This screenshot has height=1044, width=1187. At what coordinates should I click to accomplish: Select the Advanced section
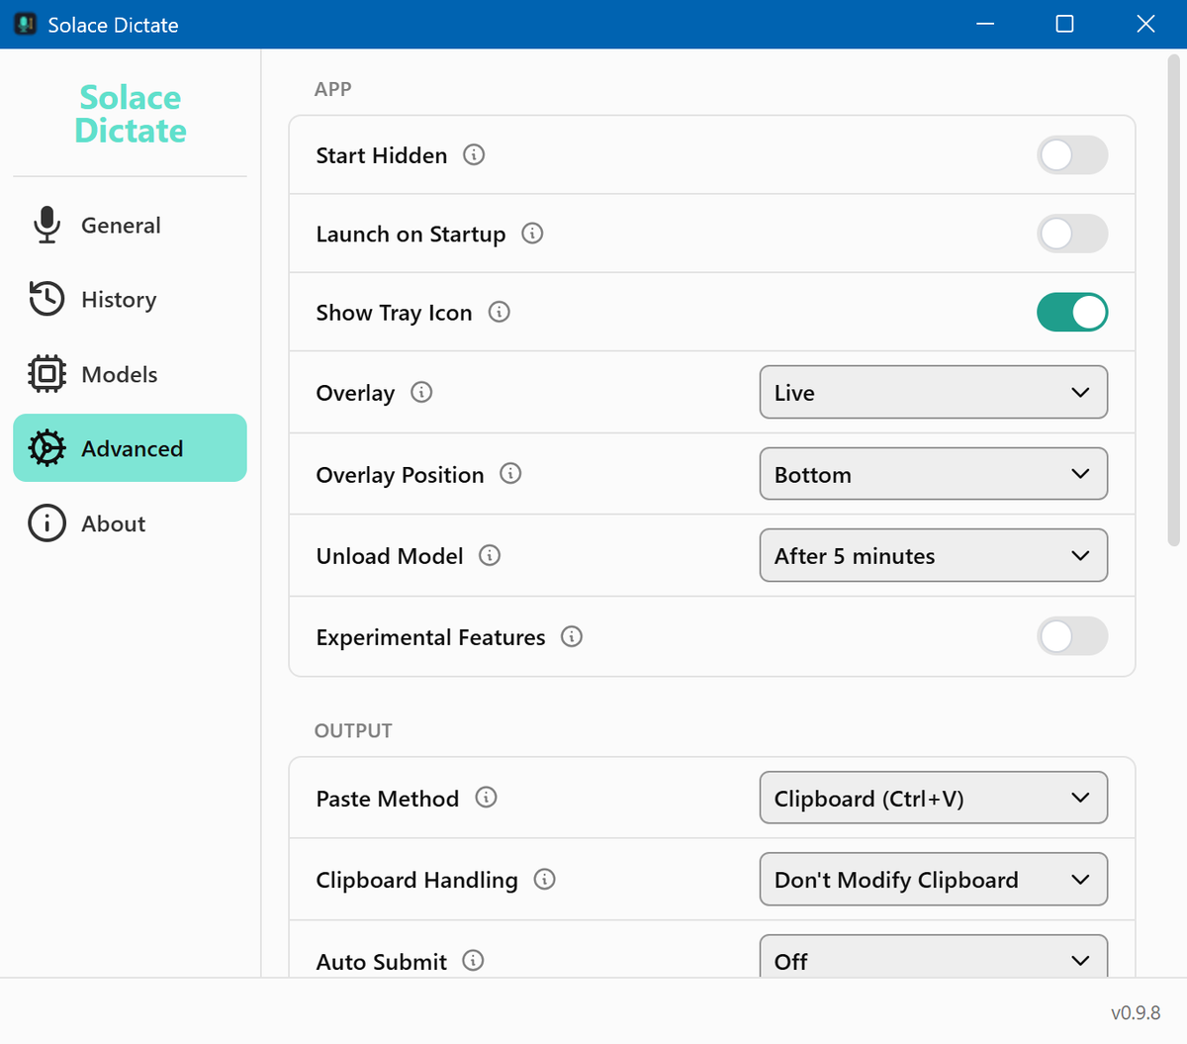(x=130, y=448)
